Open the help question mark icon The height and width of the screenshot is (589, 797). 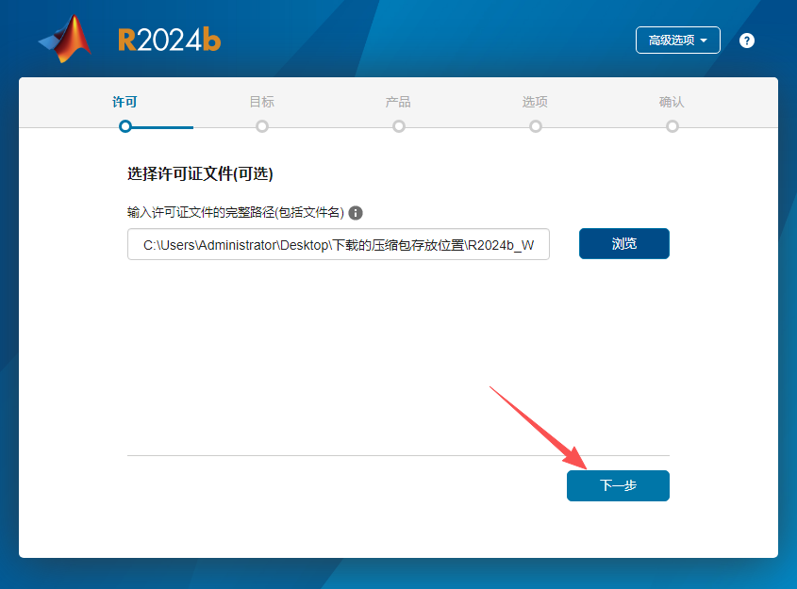(746, 41)
